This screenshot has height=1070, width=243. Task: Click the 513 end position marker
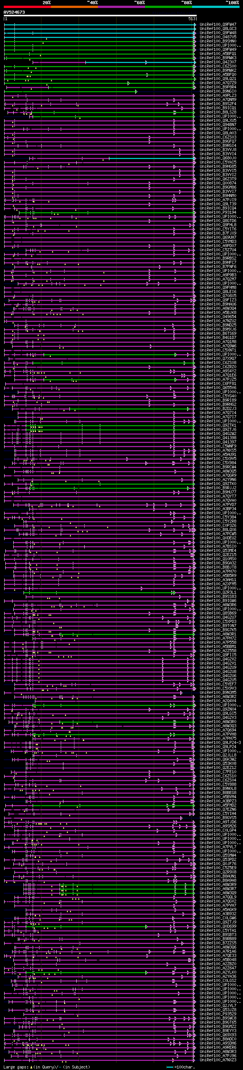tap(191, 19)
